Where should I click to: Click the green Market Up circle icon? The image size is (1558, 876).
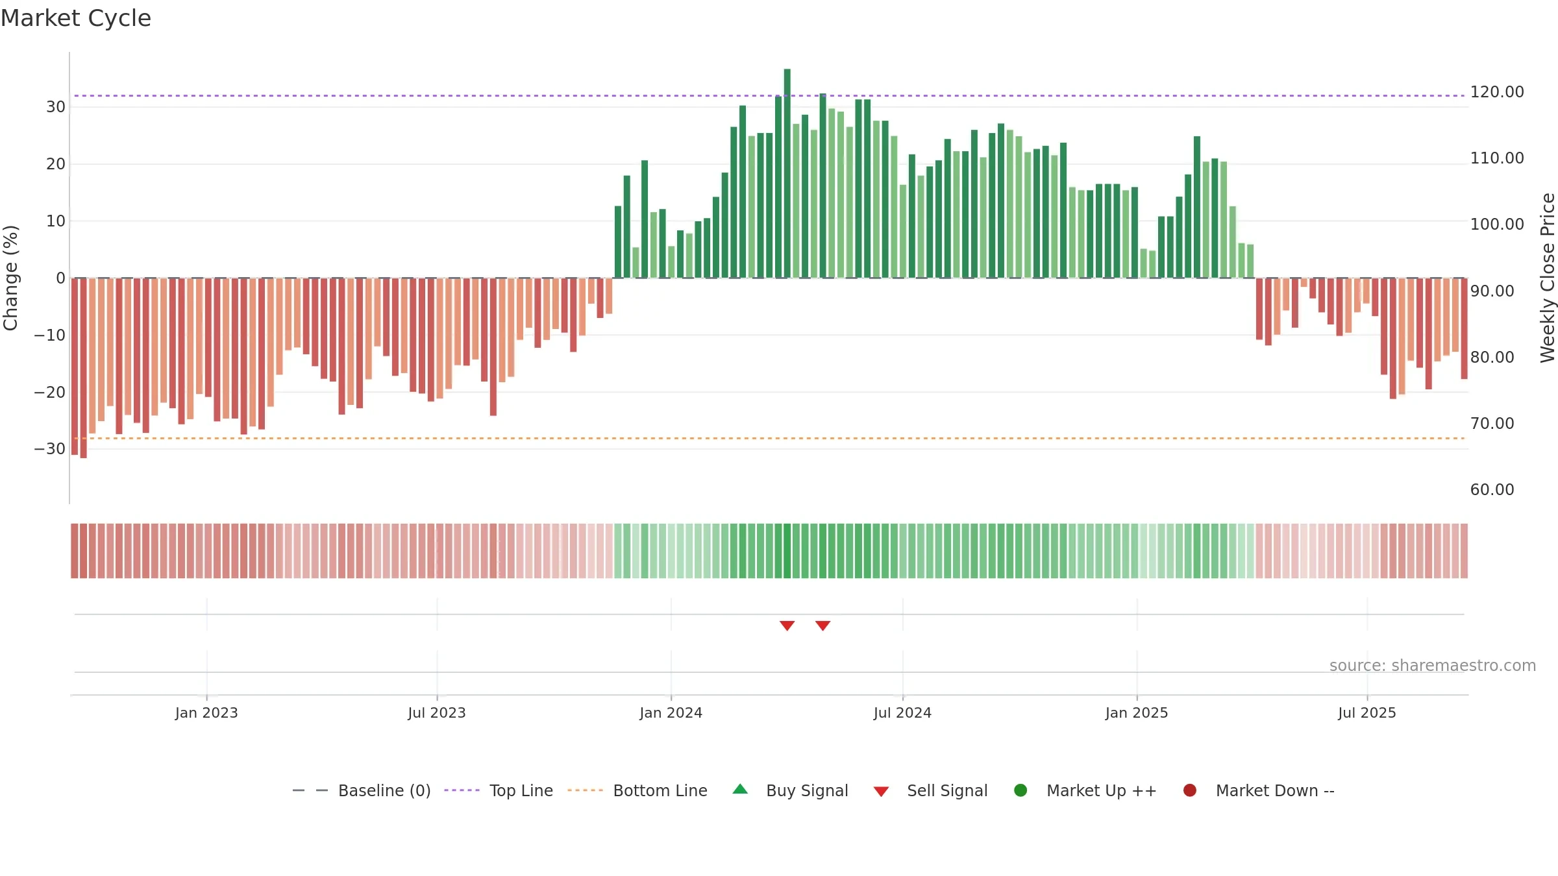[1020, 790]
